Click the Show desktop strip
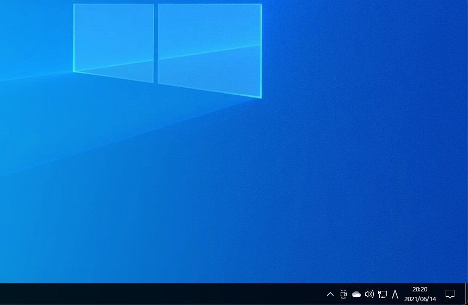Screen dimensions: 468x305 coord(466,294)
